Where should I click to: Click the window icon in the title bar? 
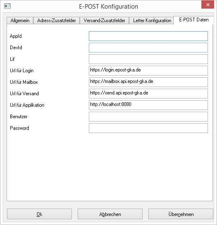(x=7, y=6)
